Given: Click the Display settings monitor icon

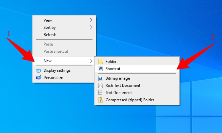Looking at the screenshot, I should pyautogui.click(x=38, y=70).
